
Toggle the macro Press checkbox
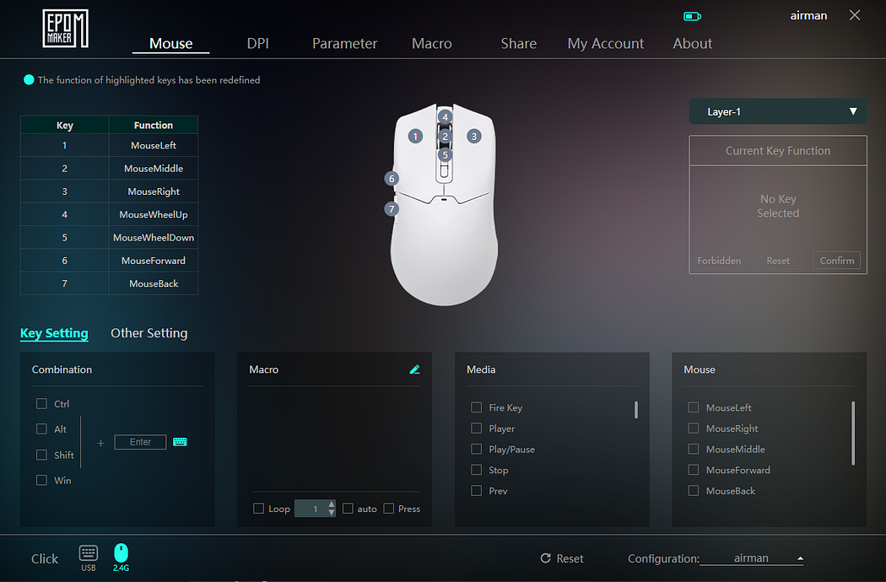389,509
